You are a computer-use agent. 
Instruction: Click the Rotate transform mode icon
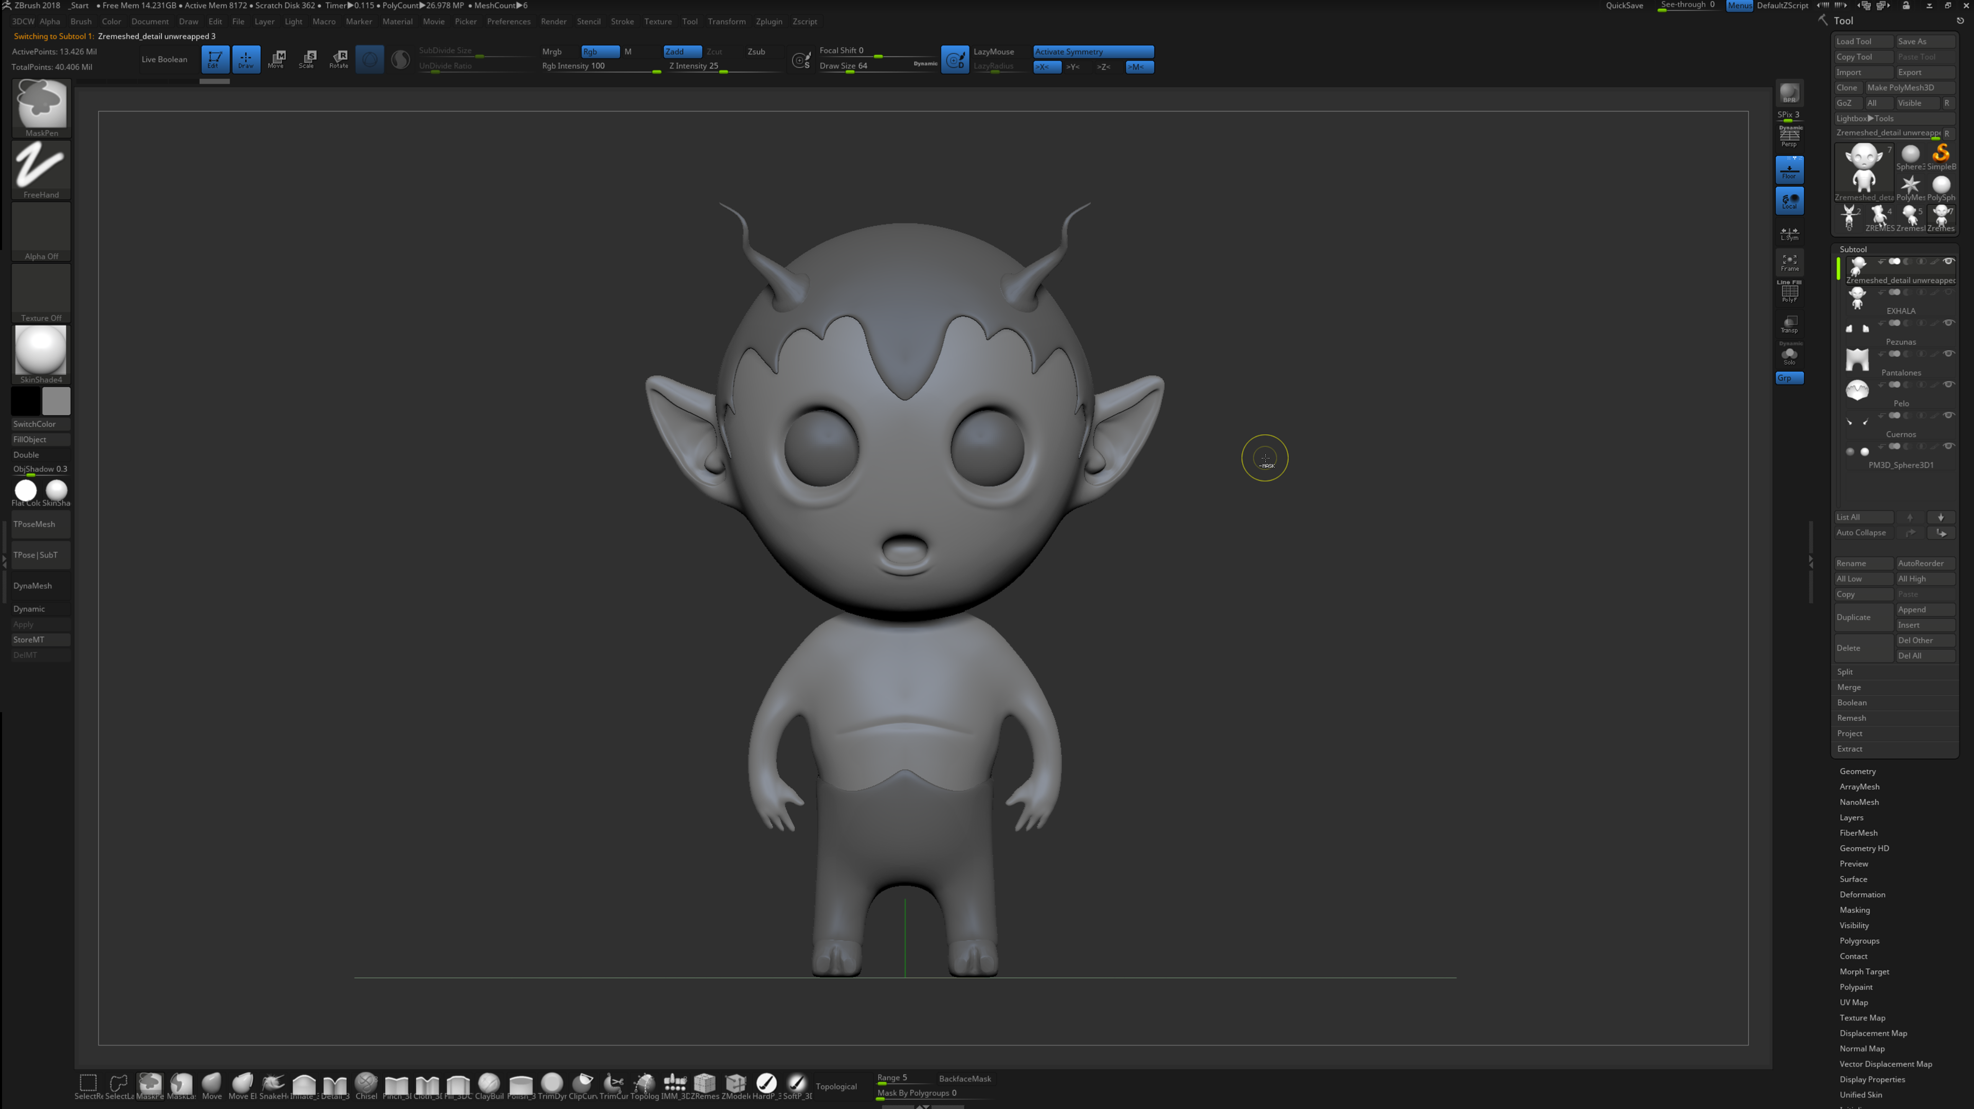pos(339,58)
